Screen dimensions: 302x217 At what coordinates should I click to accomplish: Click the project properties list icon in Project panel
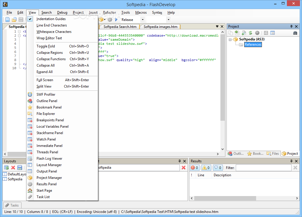pyautogui.click(x=272, y=33)
